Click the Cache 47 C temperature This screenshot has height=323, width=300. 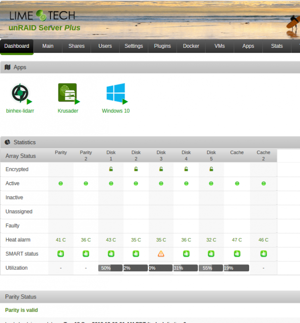pyautogui.click(x=237, y=240)
